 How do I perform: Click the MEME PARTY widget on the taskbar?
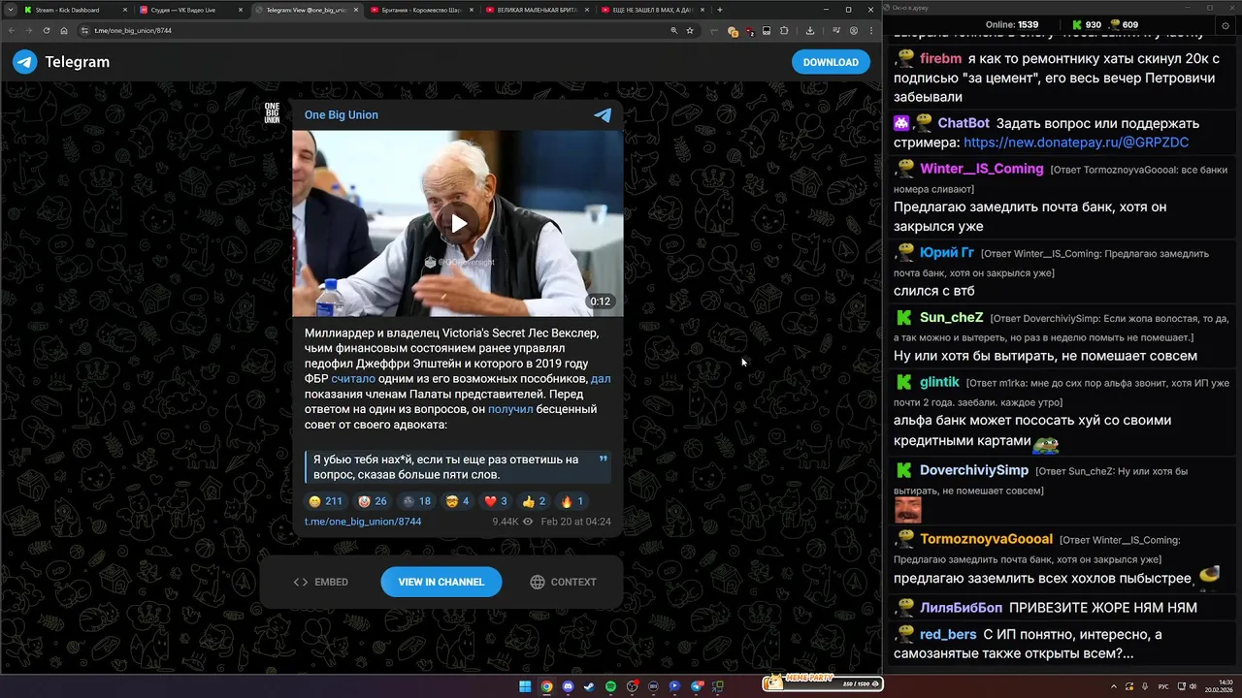[x=823, y=683]
